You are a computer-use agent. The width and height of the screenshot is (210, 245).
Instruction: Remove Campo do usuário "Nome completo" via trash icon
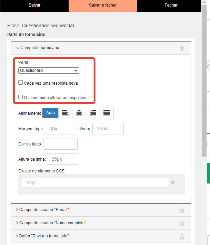(x=182, y=224)
